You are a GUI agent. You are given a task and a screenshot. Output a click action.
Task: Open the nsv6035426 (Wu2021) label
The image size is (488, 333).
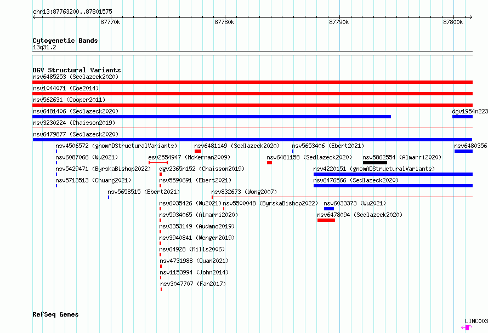tap(190, 203)
